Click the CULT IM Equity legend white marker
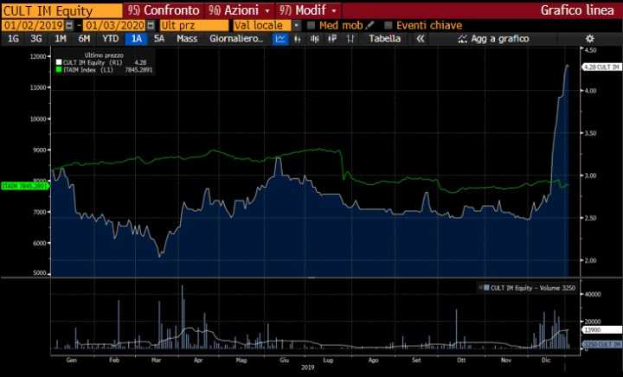 [x=59, y=62]
